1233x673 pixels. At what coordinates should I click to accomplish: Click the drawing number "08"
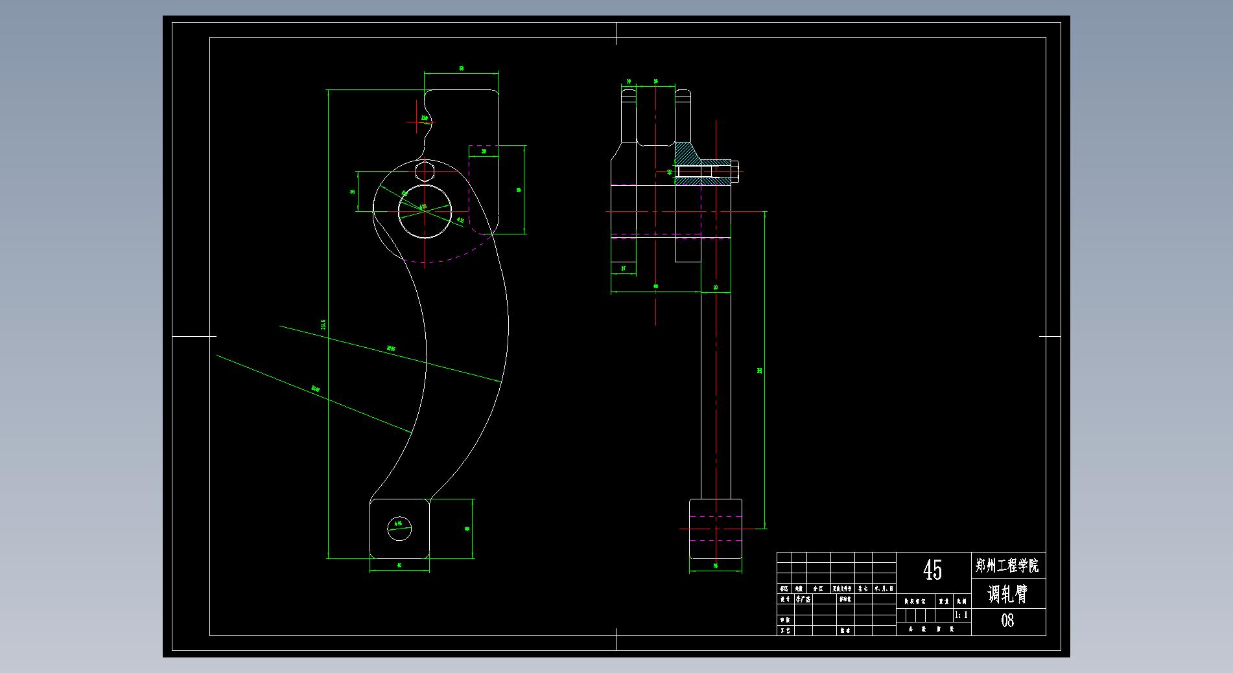coord(1007,621)
